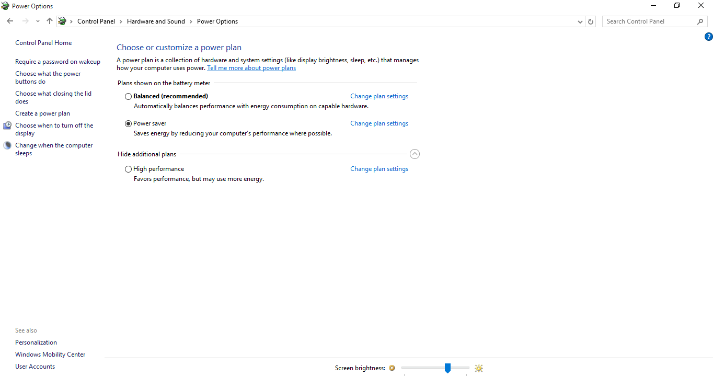Click the Choose or customize a power plan heading
713x377 pixels.
click(179, 48)
